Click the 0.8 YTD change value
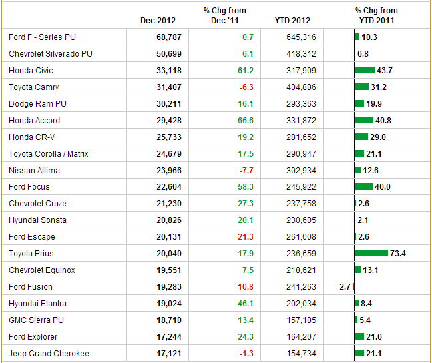432x363 pixels. coord(363,54)
